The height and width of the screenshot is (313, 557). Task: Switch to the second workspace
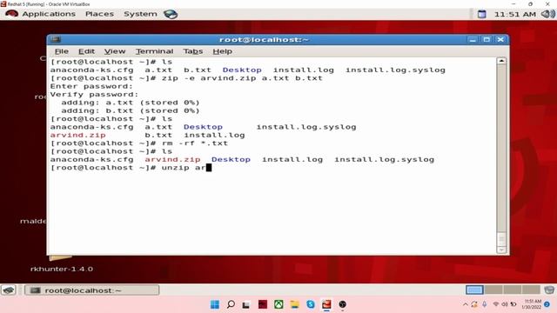pyautogui.click(x=493, y=290)
